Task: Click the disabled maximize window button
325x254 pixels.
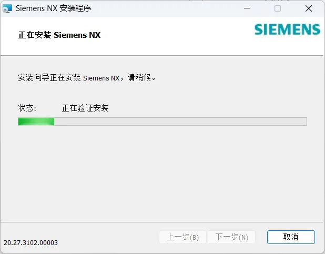Action: pyautogui.click(x=278, y=8)
